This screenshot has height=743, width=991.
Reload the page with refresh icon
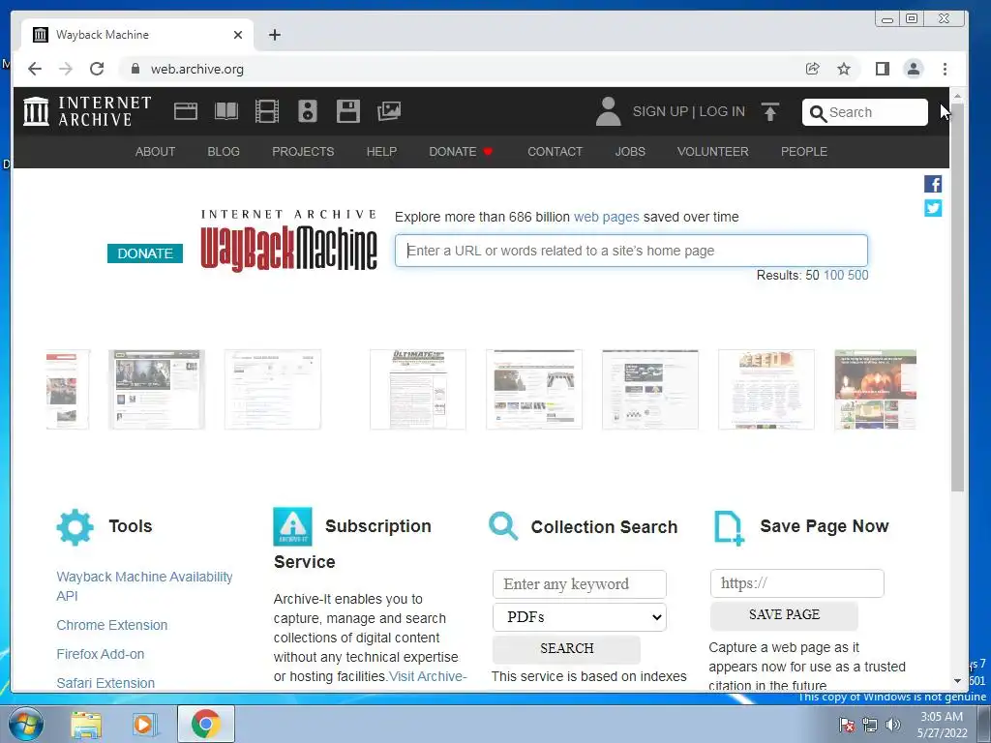[x=97, y=69]
